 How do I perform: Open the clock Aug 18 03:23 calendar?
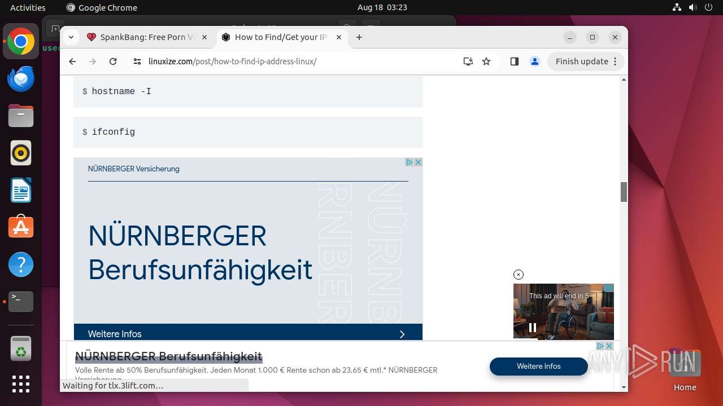[382, 7]
